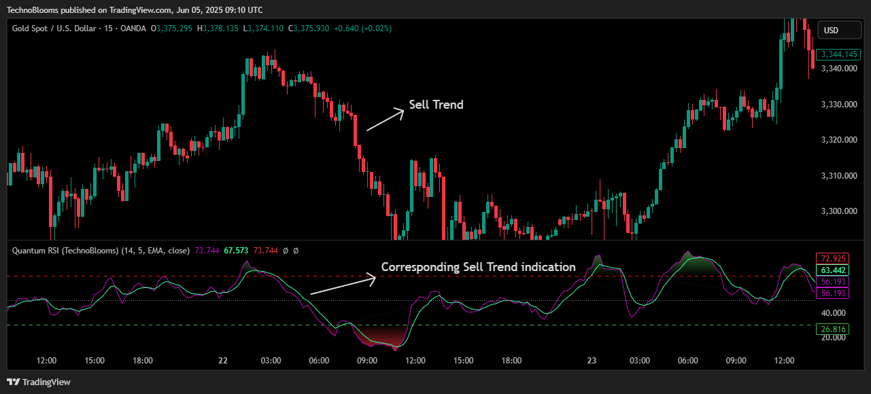The height and width of the screenshot is (394, 871).
Task: Click the green 63.442 indicator value label
Action: tap(833, 270)
